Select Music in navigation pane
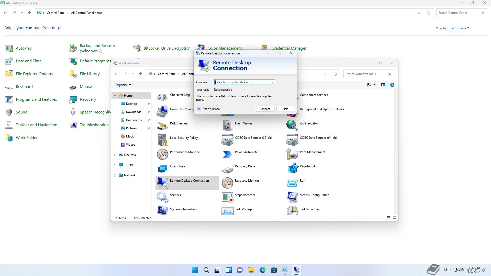This screenshot has height=276, width=491. (130, 136)
